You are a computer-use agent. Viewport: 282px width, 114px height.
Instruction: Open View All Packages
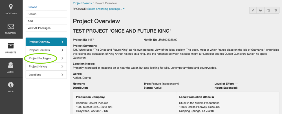tap(39, 28)
